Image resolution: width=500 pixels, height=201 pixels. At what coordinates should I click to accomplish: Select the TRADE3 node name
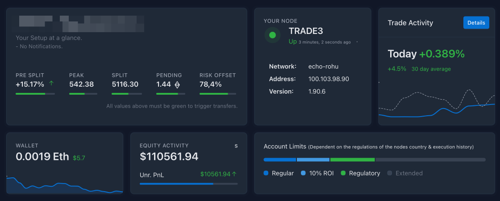pyautogui.click(x=306, y=31)
